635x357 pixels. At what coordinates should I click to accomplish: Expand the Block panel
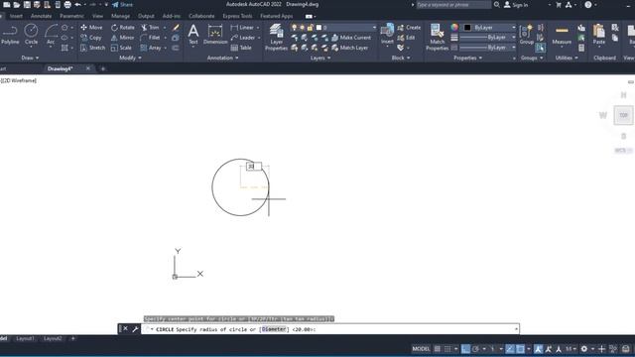pyautogui.click(x=401, y=58)
